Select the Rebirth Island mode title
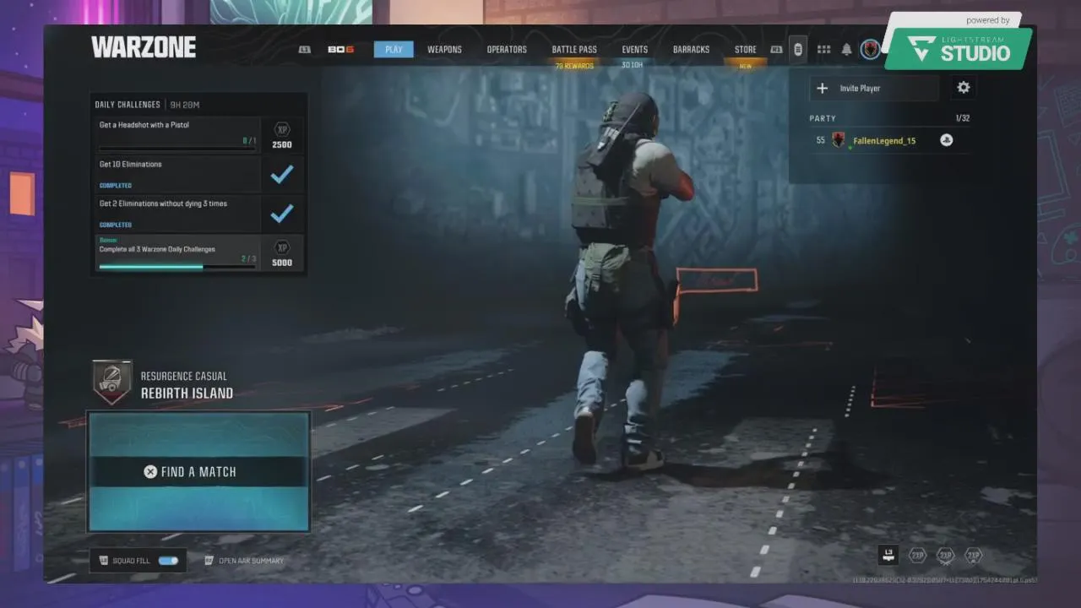The image size is (1081, 608). [187, 394]
